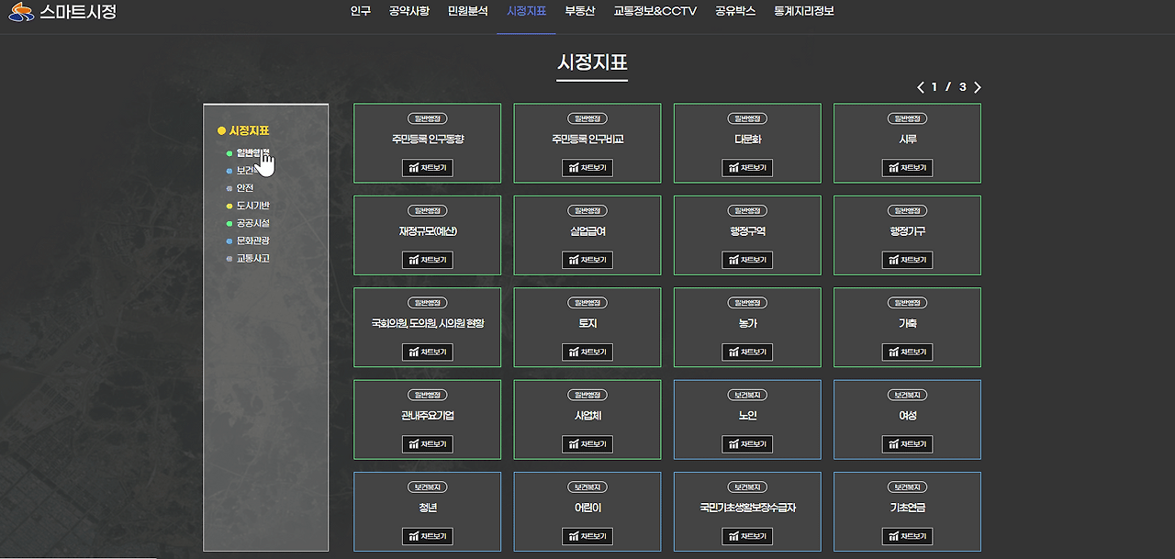Click the 주민등록 인구동향 card title
Viewport: 1175px width, 559px height.
coord(427,140)
